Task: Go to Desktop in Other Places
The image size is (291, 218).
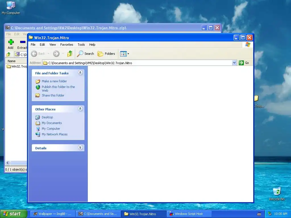Action: point(47,117)
